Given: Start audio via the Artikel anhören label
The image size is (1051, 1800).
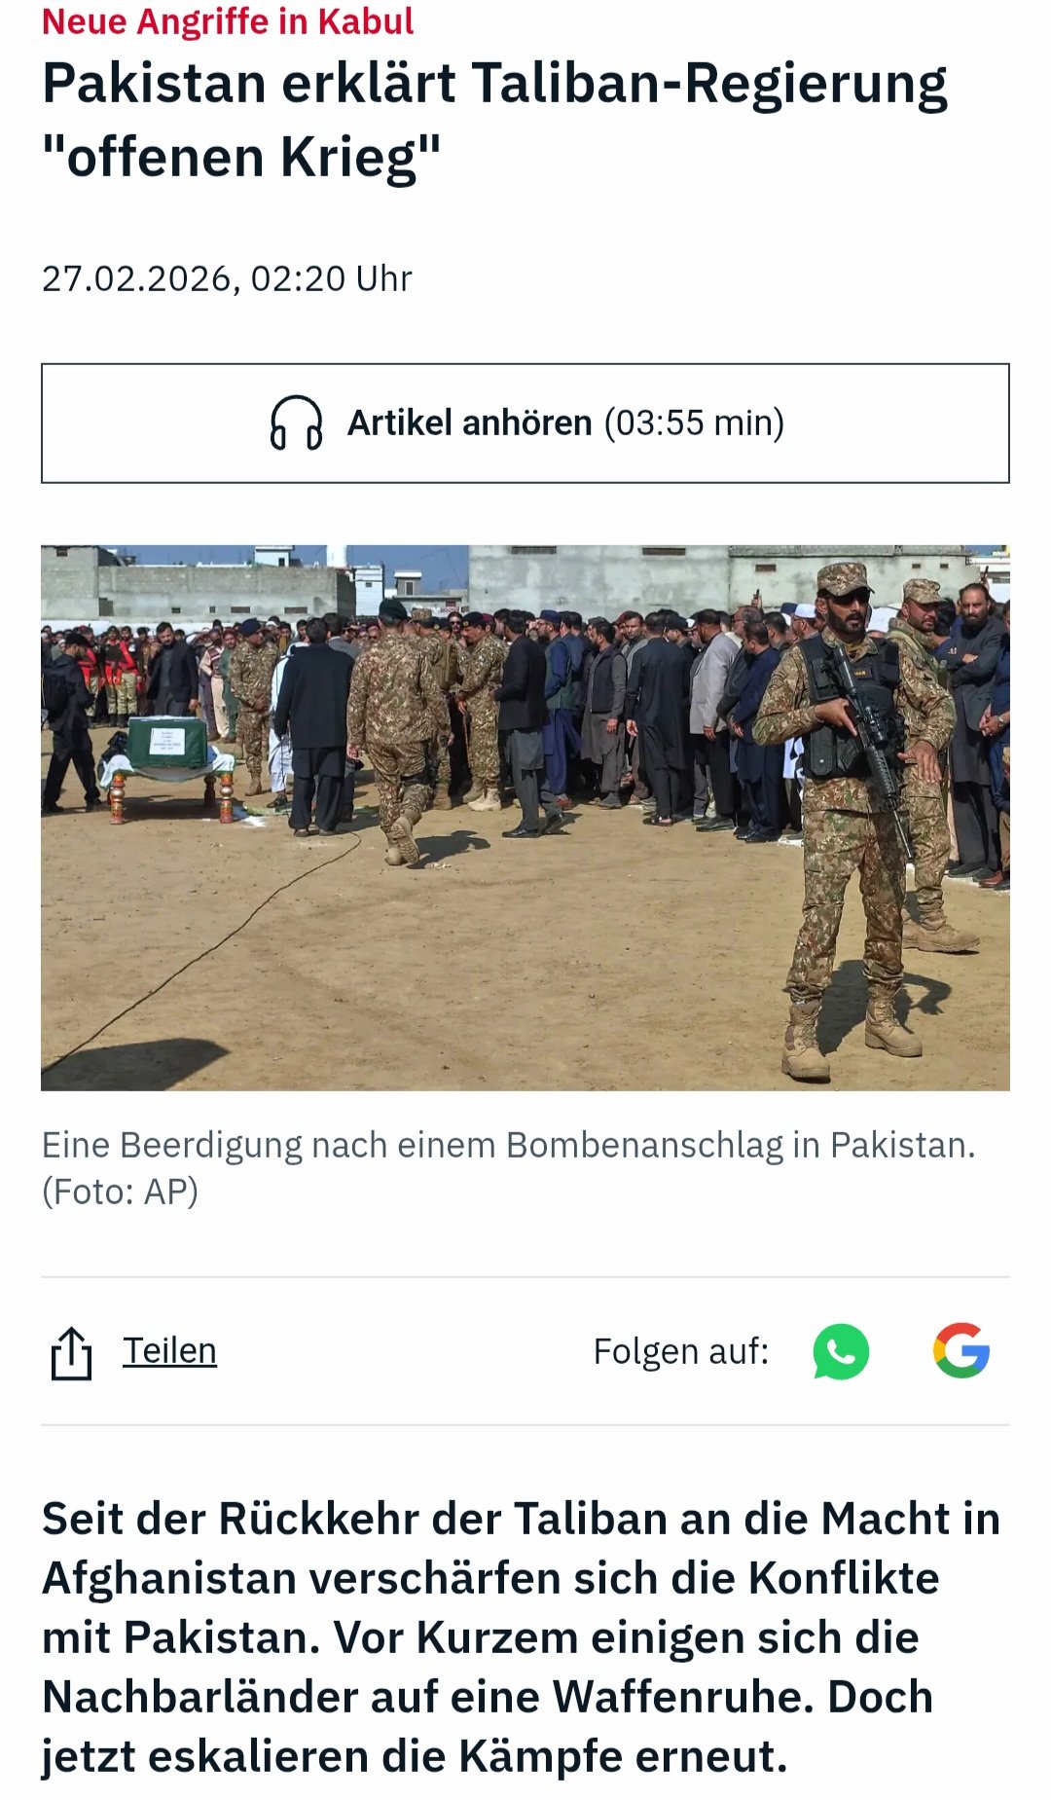Looking at the screenshot, I should 470,422.
